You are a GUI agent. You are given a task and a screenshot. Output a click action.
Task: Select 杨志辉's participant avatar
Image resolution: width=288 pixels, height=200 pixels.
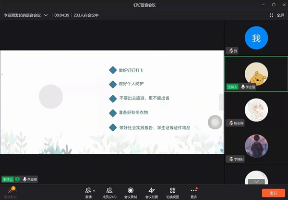point(256,110)
